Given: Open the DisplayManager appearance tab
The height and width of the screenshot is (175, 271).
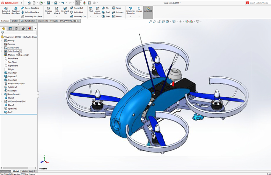Looking at the screenshot, I should point(29,29).
